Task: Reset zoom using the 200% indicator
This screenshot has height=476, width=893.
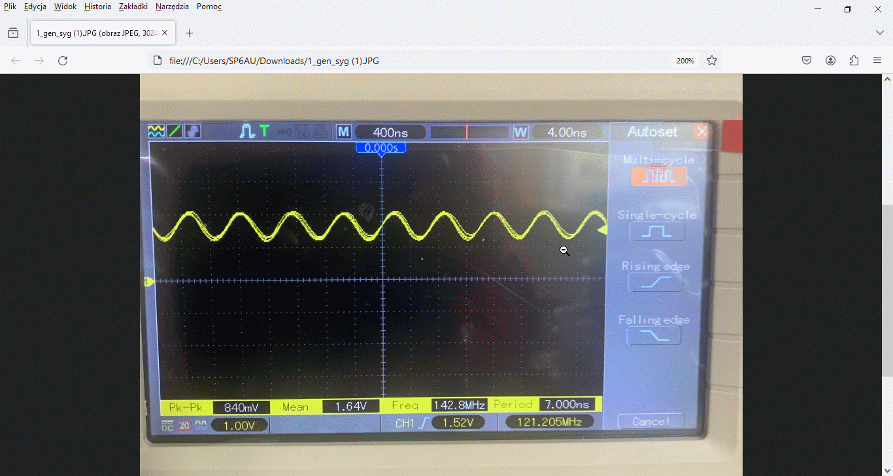Action: [685, 61]
